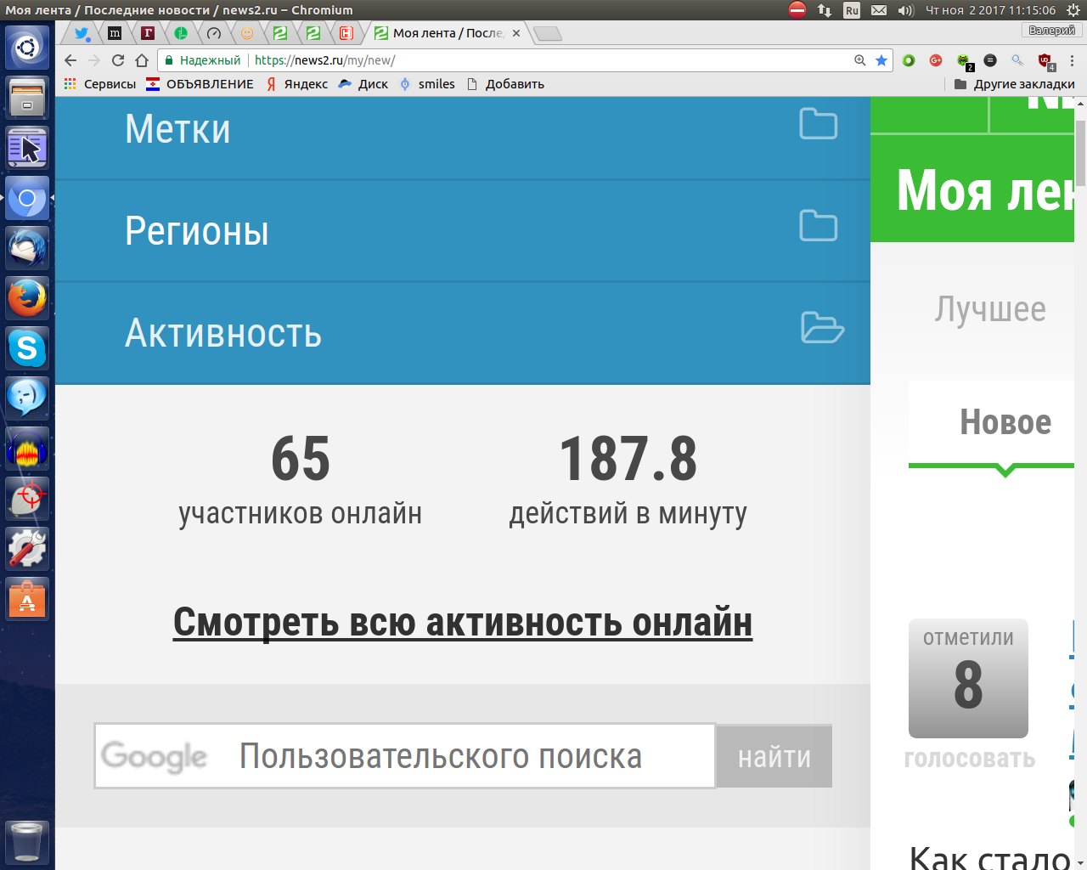Image resolution: width=1087 pixels, height=870 pixels.
Task: Collapse the Активность section
Action: [x=223, y=333]
